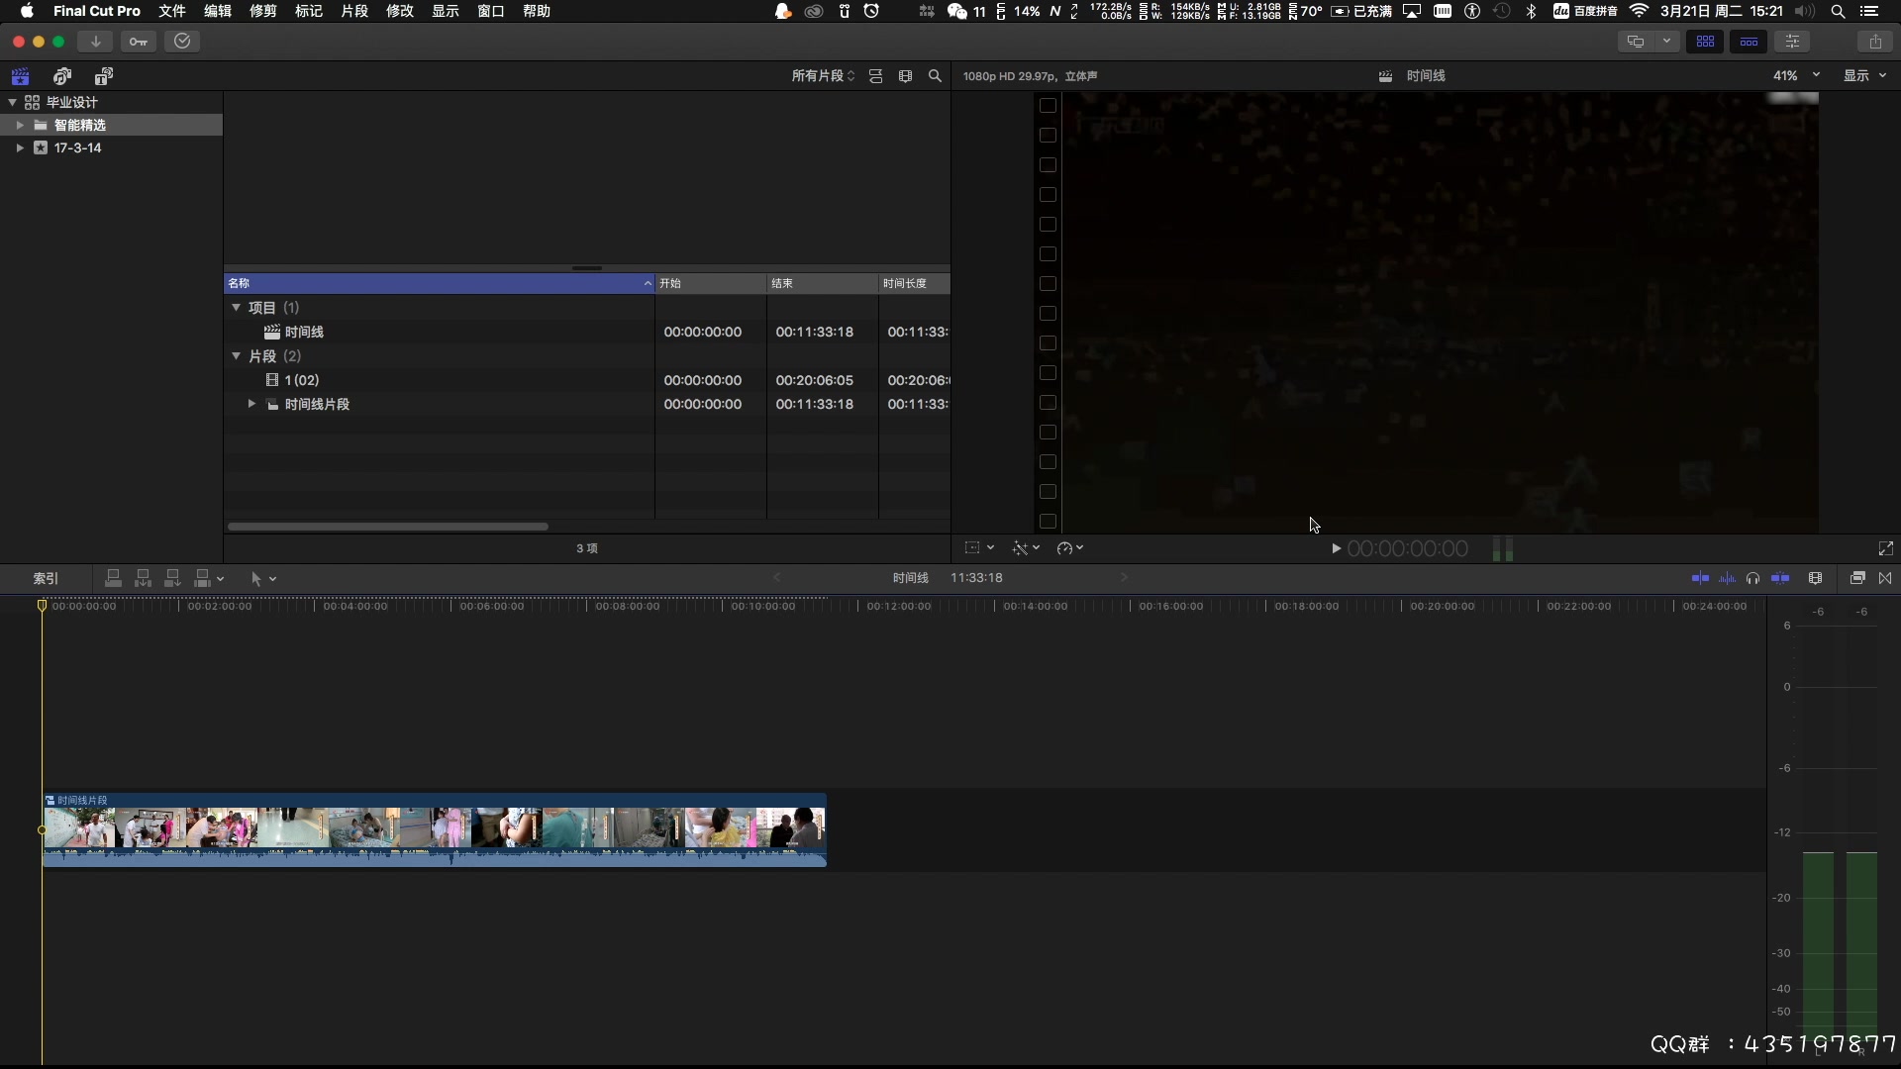Open the Photos and Audio sidebar icon
Viewport: 1901px width, 1069px height.
coord(61,75)
